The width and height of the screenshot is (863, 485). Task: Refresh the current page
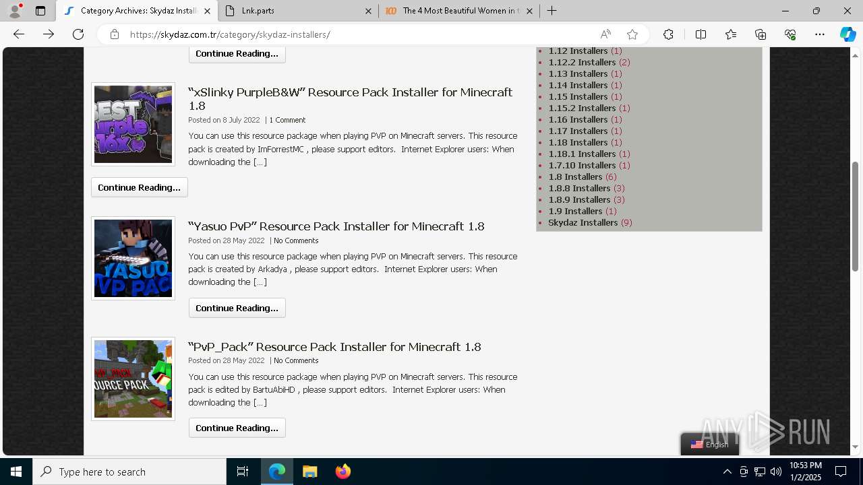pos(78,34)
